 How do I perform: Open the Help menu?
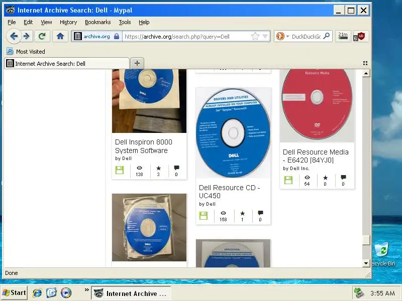(144, 22)
